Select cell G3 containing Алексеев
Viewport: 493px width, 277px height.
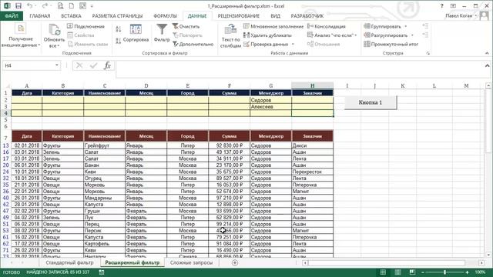tap(270, 107)
